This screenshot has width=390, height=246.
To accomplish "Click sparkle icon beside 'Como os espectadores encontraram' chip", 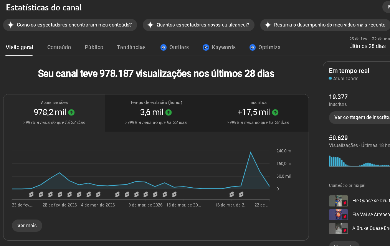I will coord(11,25).
